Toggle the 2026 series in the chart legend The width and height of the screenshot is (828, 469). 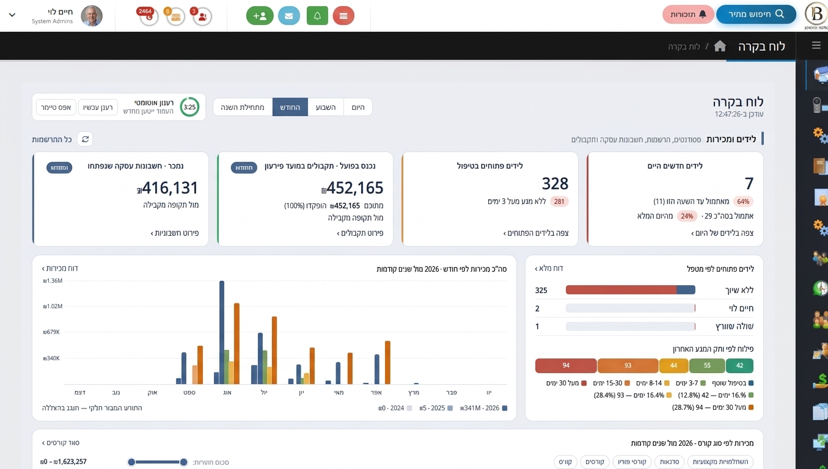(x=484, y=408)
